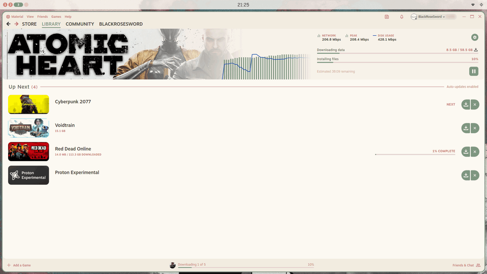Viewport: 487px width, 274px height.
Task: Click the plus icon beside Add a Game
Action: click(9, 265)
